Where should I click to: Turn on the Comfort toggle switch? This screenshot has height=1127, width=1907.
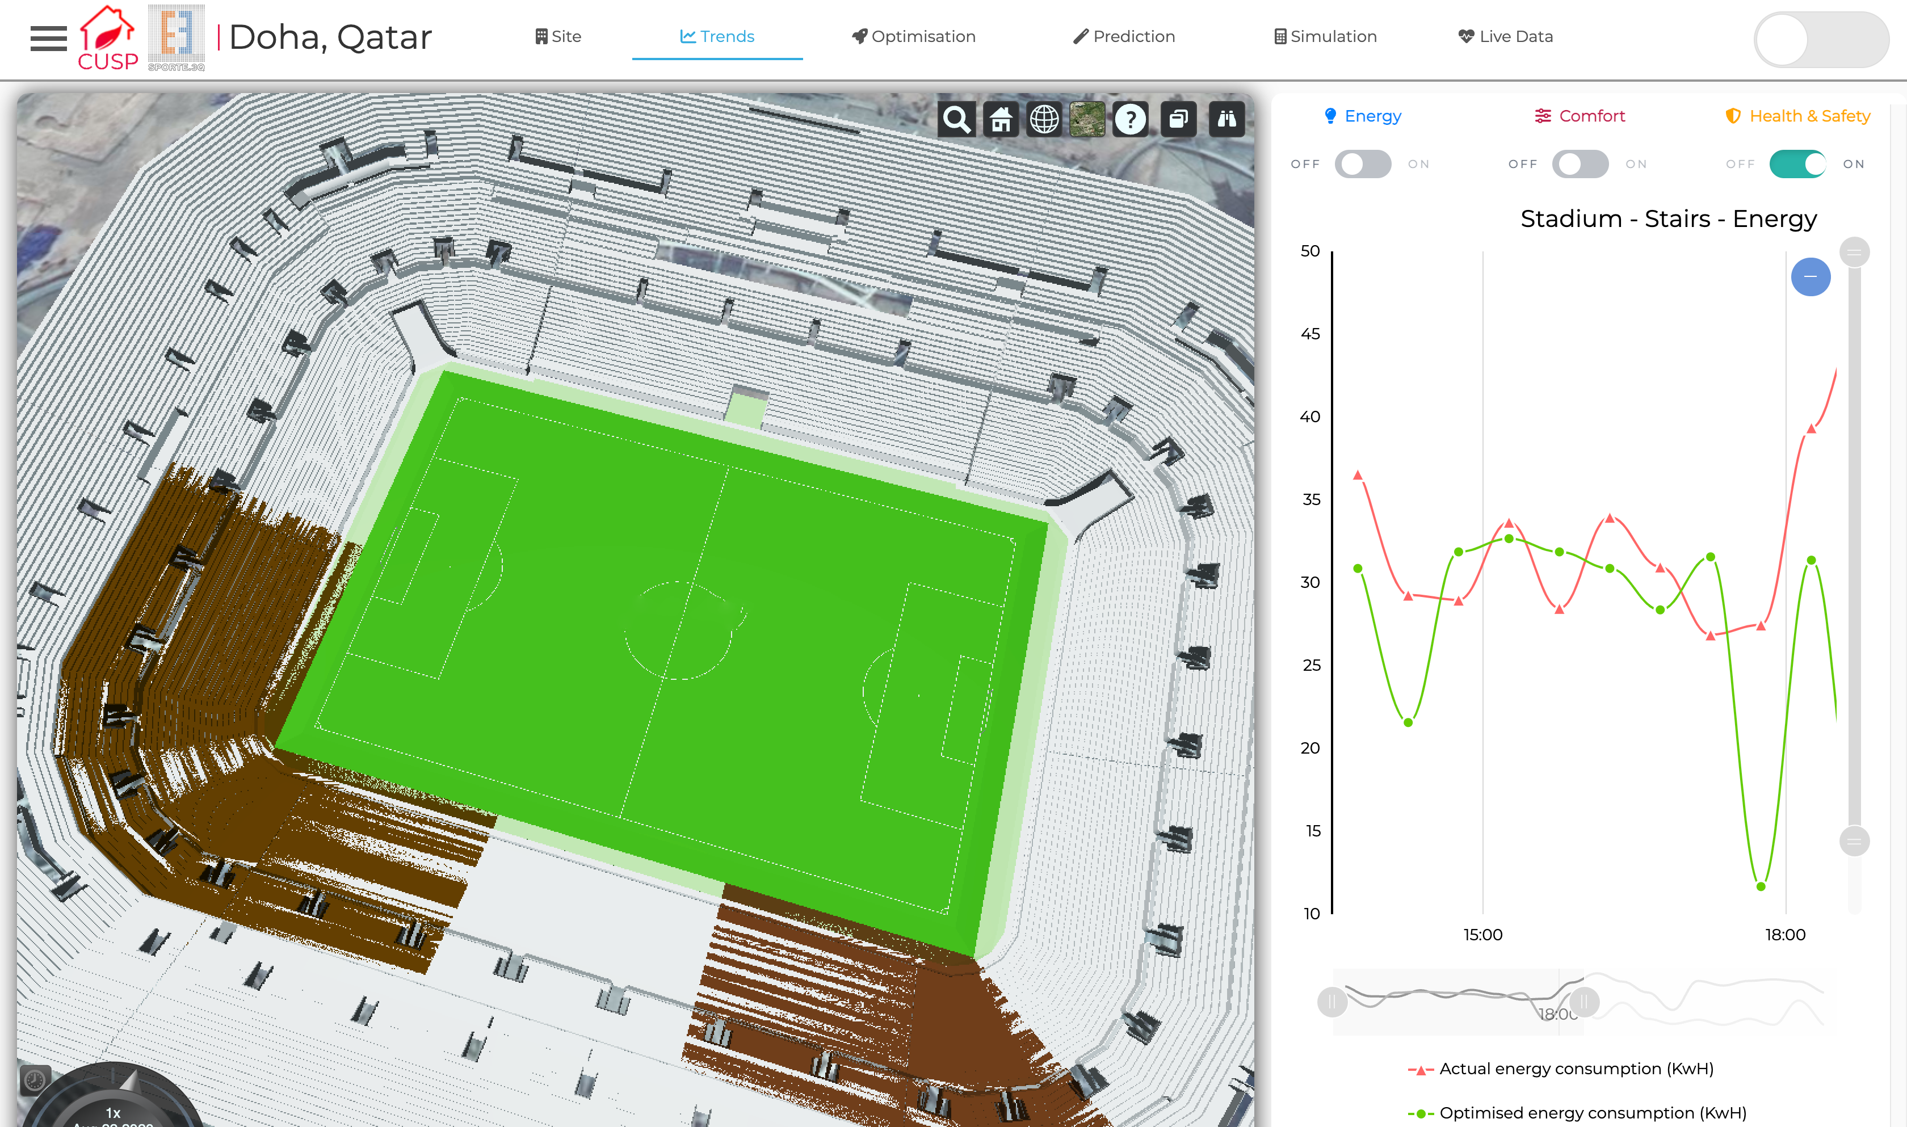pyautogui.click(x=1581, y=164)
